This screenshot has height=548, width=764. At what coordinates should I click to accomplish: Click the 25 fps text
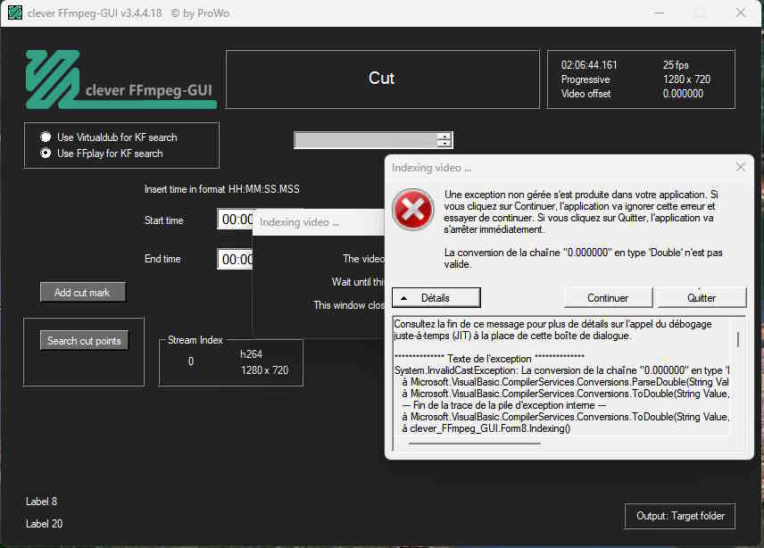(676, 65)
